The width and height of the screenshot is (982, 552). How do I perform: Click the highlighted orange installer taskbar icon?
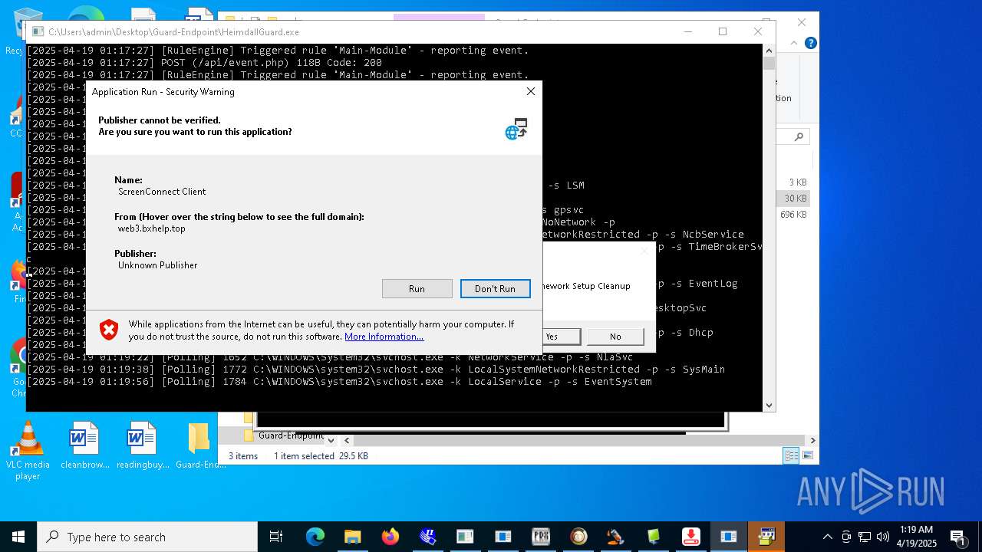(x=766, y=537)
